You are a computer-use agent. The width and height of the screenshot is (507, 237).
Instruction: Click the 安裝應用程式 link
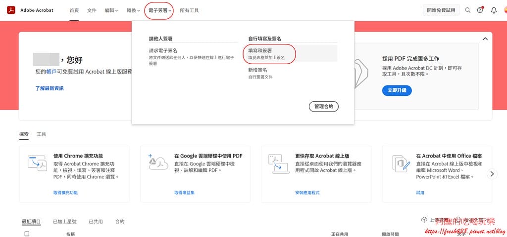(x=307, y=193)
